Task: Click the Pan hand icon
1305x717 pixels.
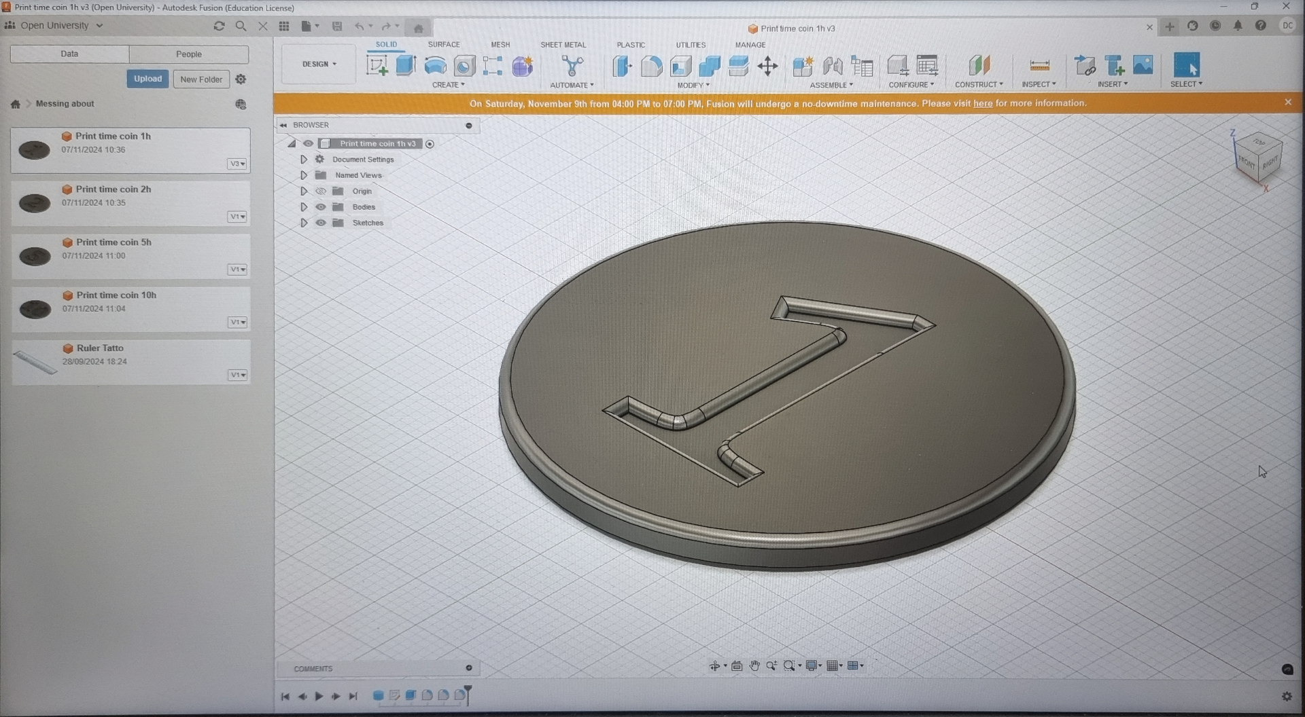Action: 754,666
